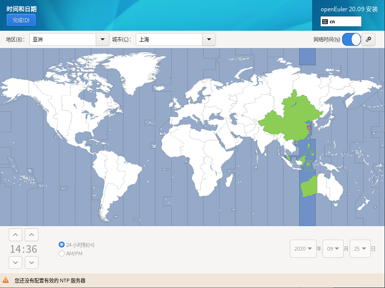This screenshot has width=385, height=288.
Task: Click the minute decrease down arrow
Action: tap(32, 262)
